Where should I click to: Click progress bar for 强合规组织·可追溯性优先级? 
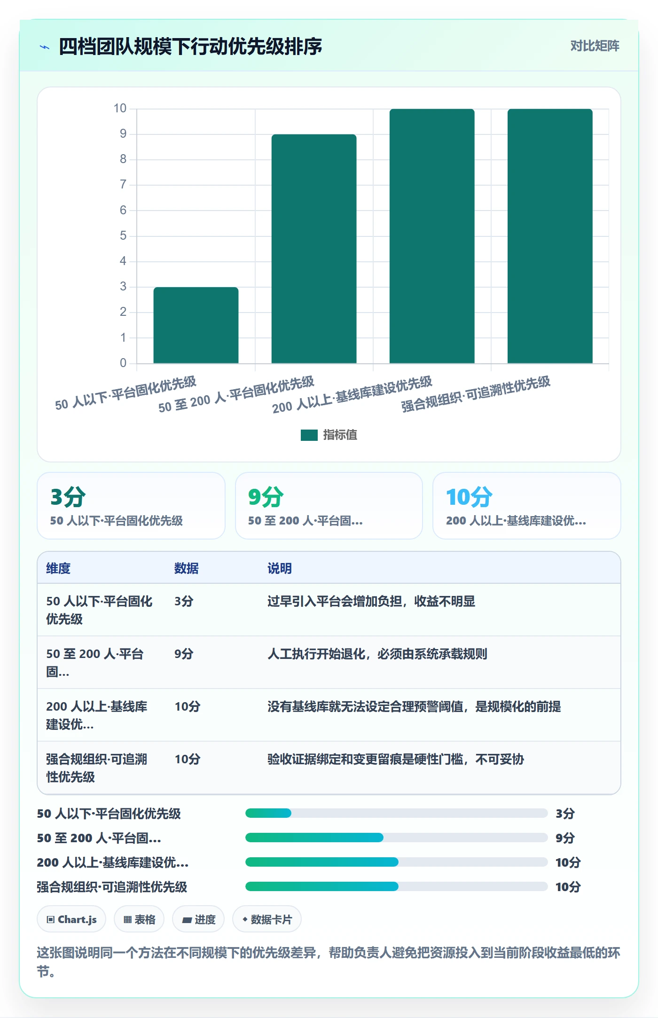[x=397, y=886]
